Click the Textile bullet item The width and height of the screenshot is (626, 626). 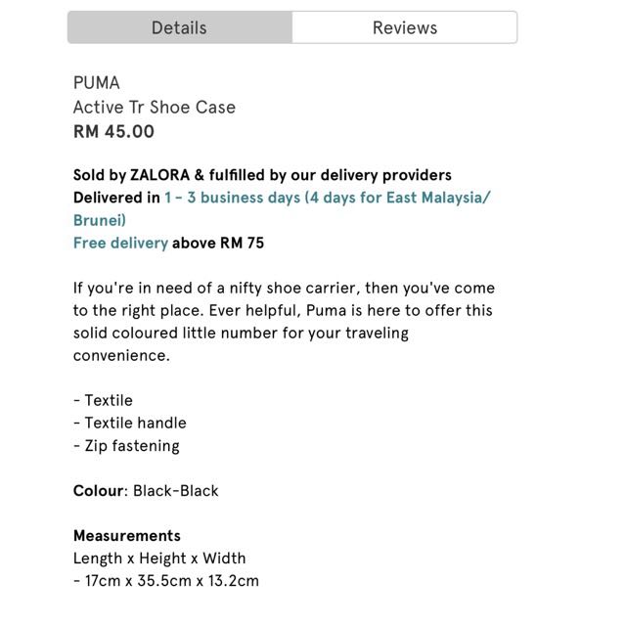tap(103, 400)
